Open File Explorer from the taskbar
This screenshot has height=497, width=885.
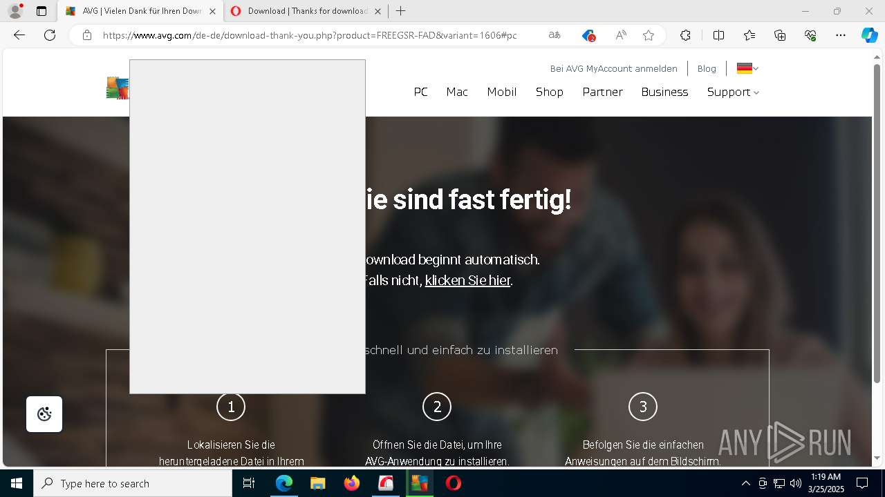317,483
